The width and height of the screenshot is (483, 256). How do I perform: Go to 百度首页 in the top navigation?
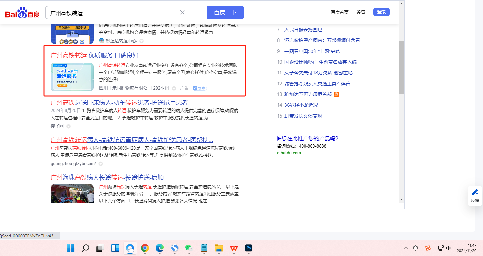[339, 12]
